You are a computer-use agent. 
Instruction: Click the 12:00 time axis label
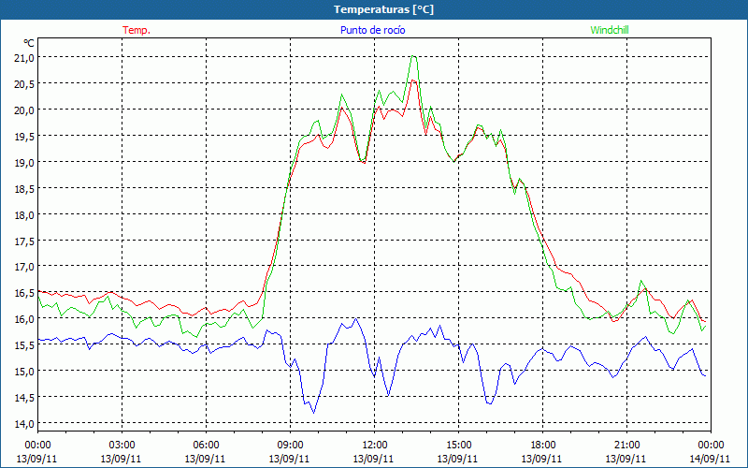(375, 446)
